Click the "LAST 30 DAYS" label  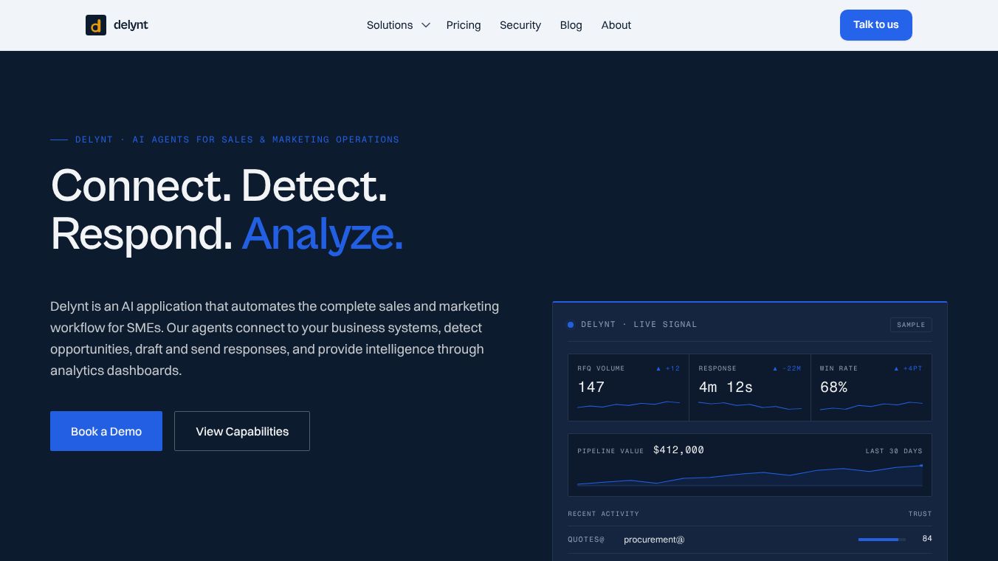pyautogui.click(x=894, y=451)
